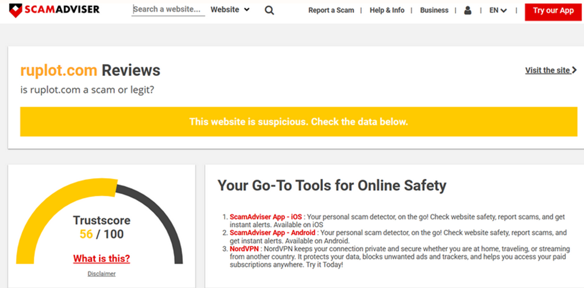584x288 pixels.
Task: Open the Disclaimer link under Trustscore
Action: tap(101, 274)
